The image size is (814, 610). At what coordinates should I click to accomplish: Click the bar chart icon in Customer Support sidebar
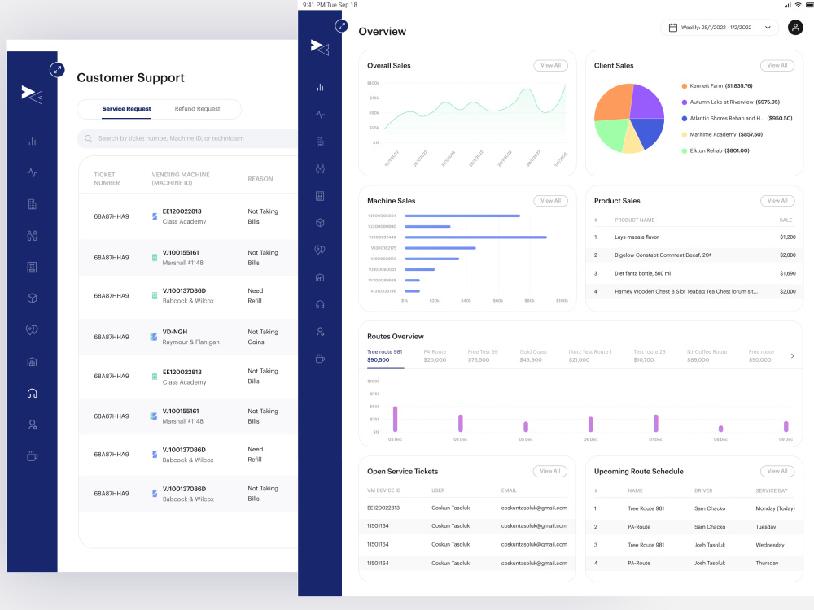(33, 141)
